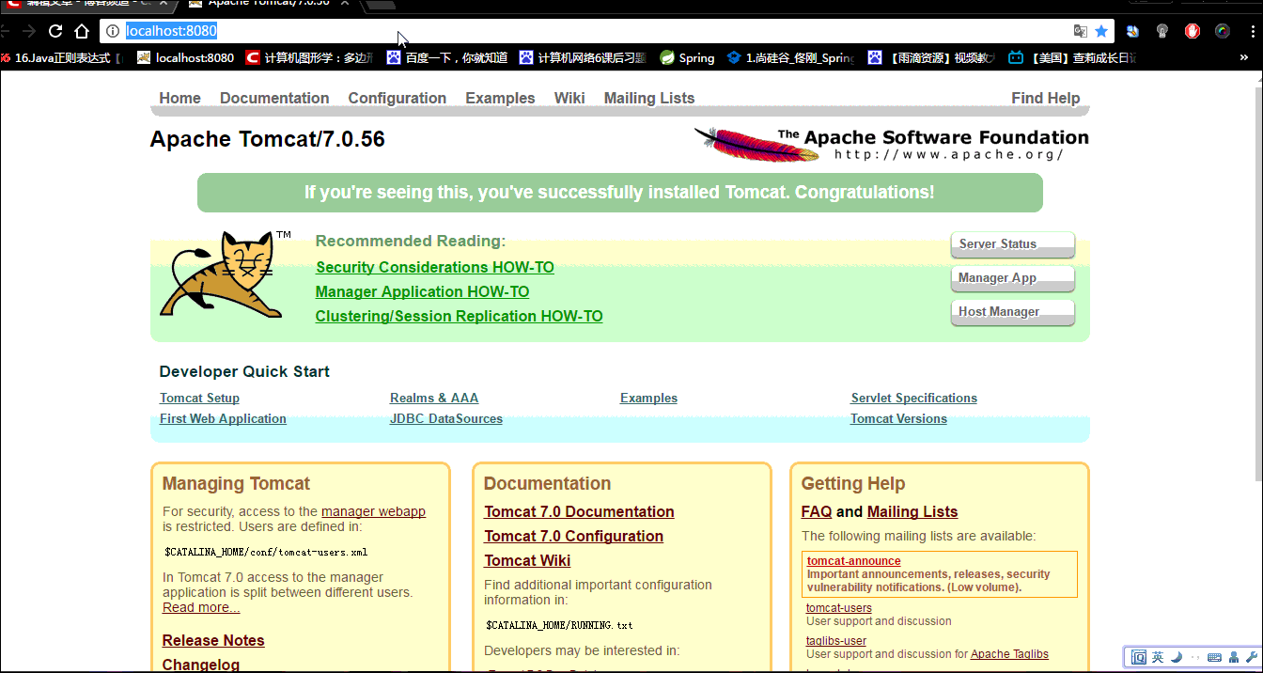1263x673 pixels.
Task: Open the Tomcat Setup link
Action: (199, 398)
